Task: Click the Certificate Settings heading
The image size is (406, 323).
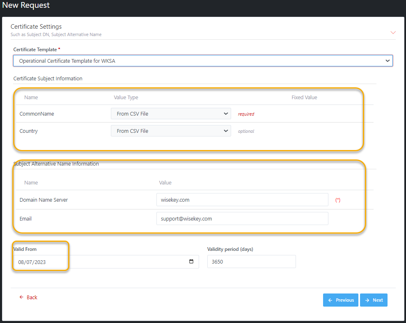Action: pyautogui.click(x=36, y=27)
